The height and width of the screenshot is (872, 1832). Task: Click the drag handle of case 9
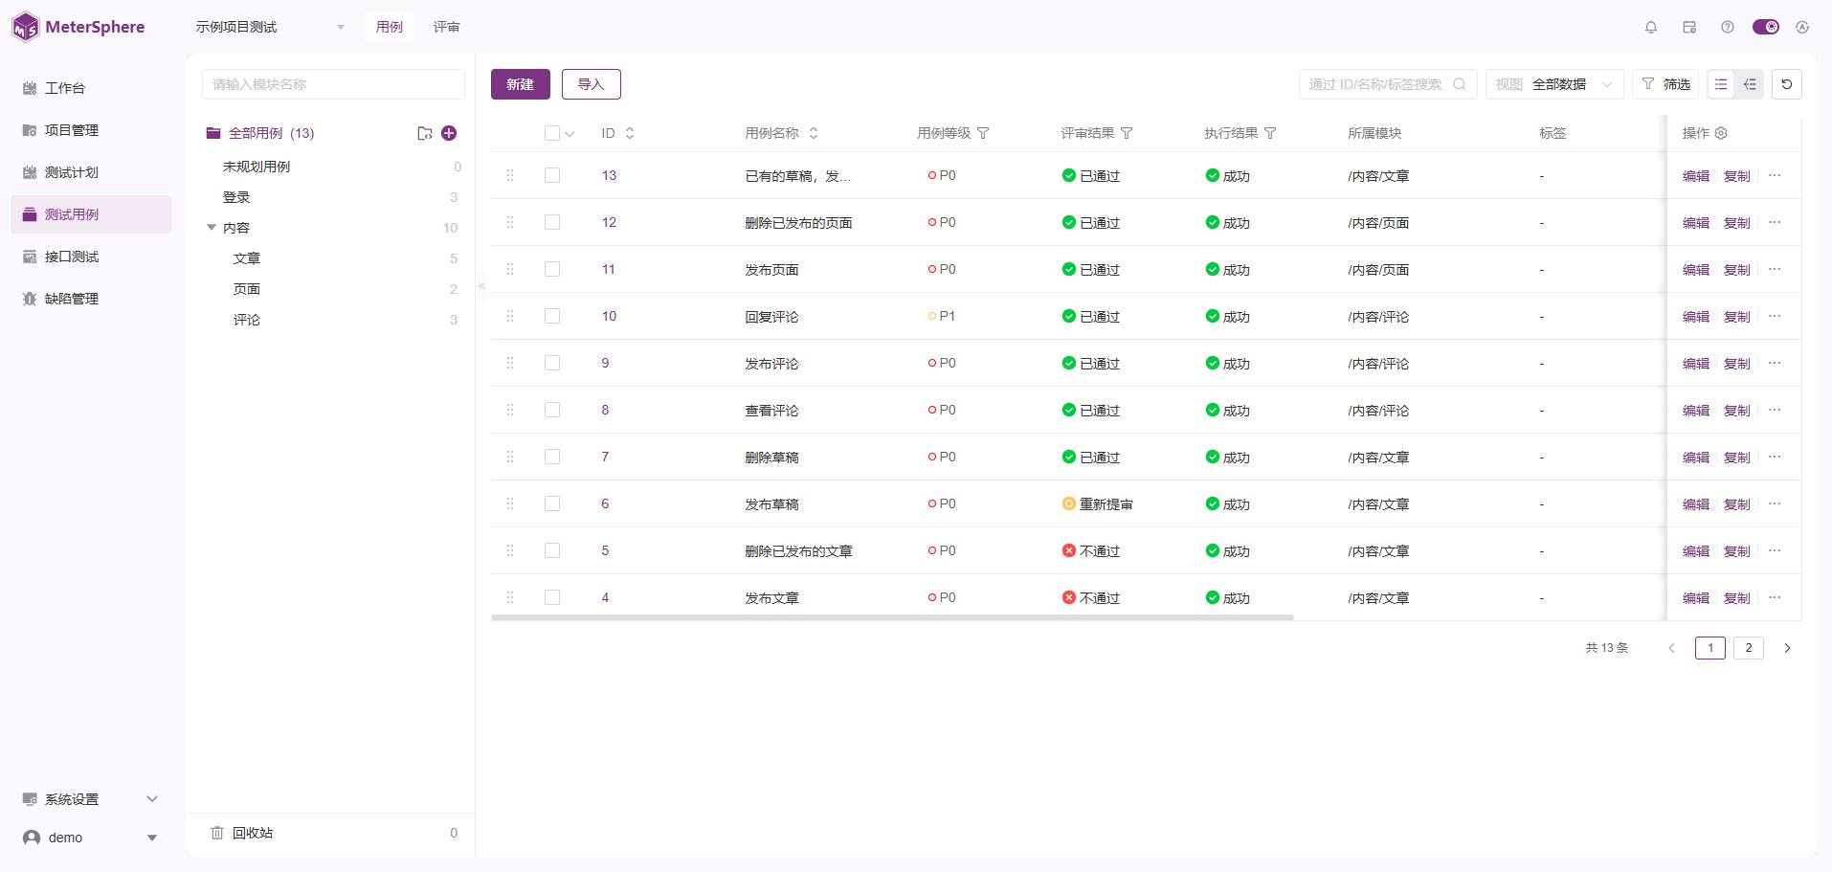510,363
